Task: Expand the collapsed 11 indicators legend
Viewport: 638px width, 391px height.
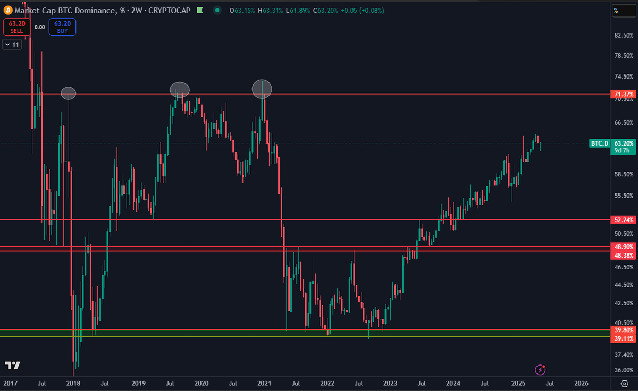Action: tap(12, 45)
